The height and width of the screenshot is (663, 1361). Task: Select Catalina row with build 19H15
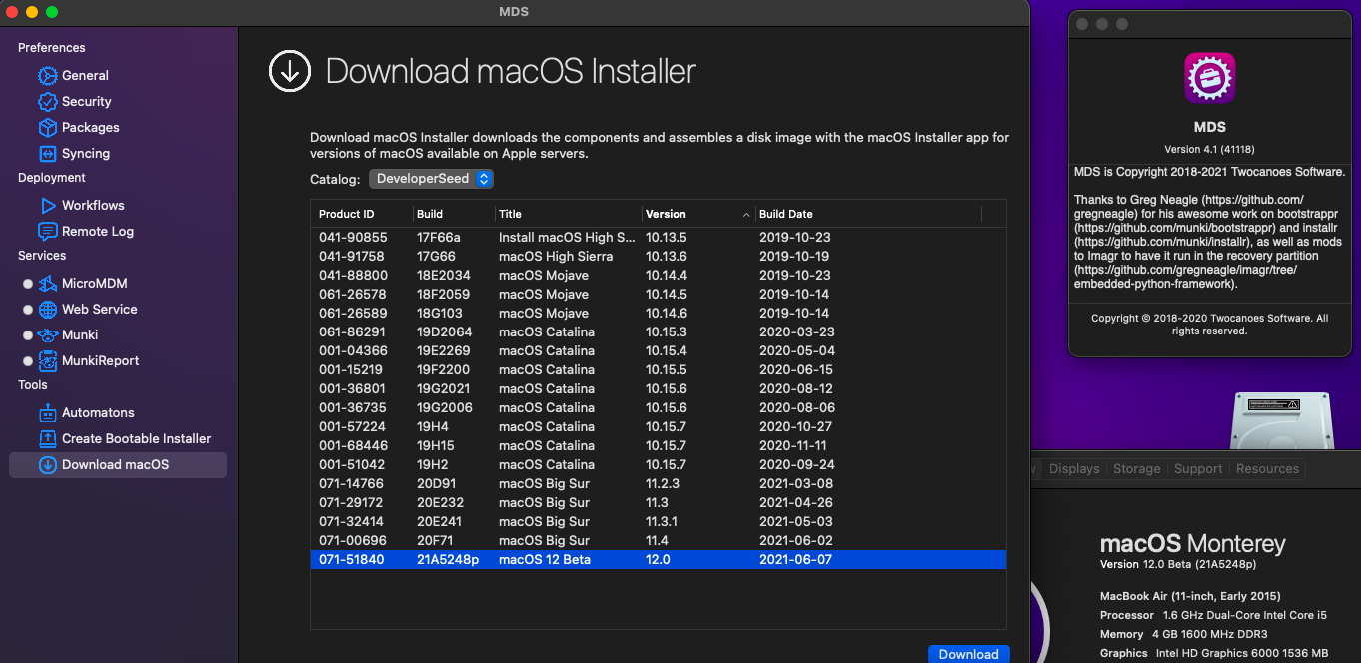(659, 445)
